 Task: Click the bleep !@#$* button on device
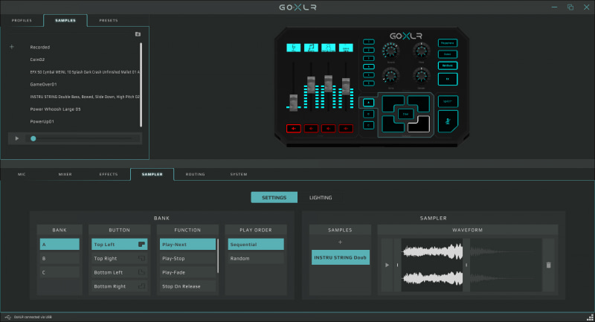point(448,102)
